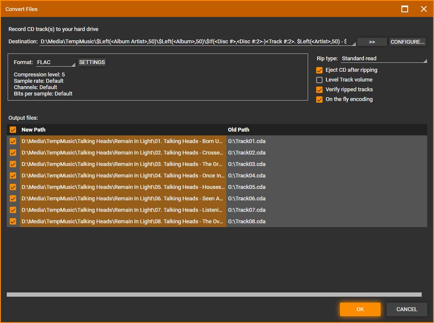Click the New Path column header
434x323 pixels.
(33, 130)
